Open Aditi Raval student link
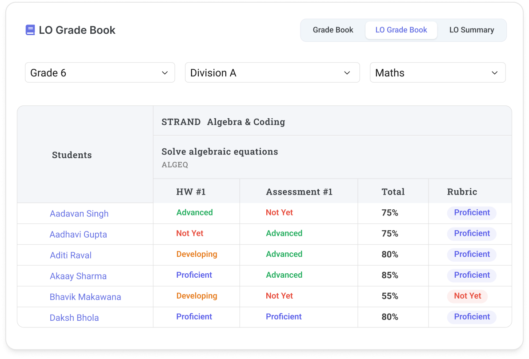The width and height of the screenshot is (529, 359). [x=71, y=255]
